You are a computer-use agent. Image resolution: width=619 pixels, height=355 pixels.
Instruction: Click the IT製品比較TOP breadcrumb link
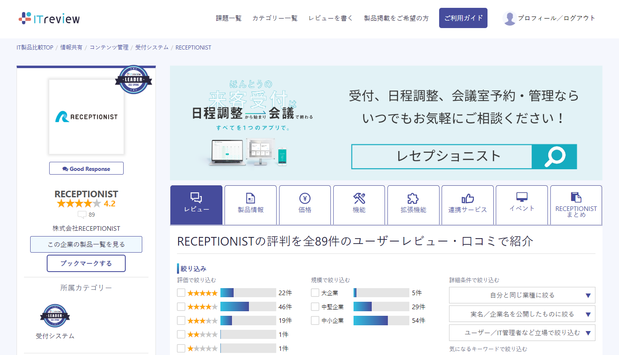point(35,47)
